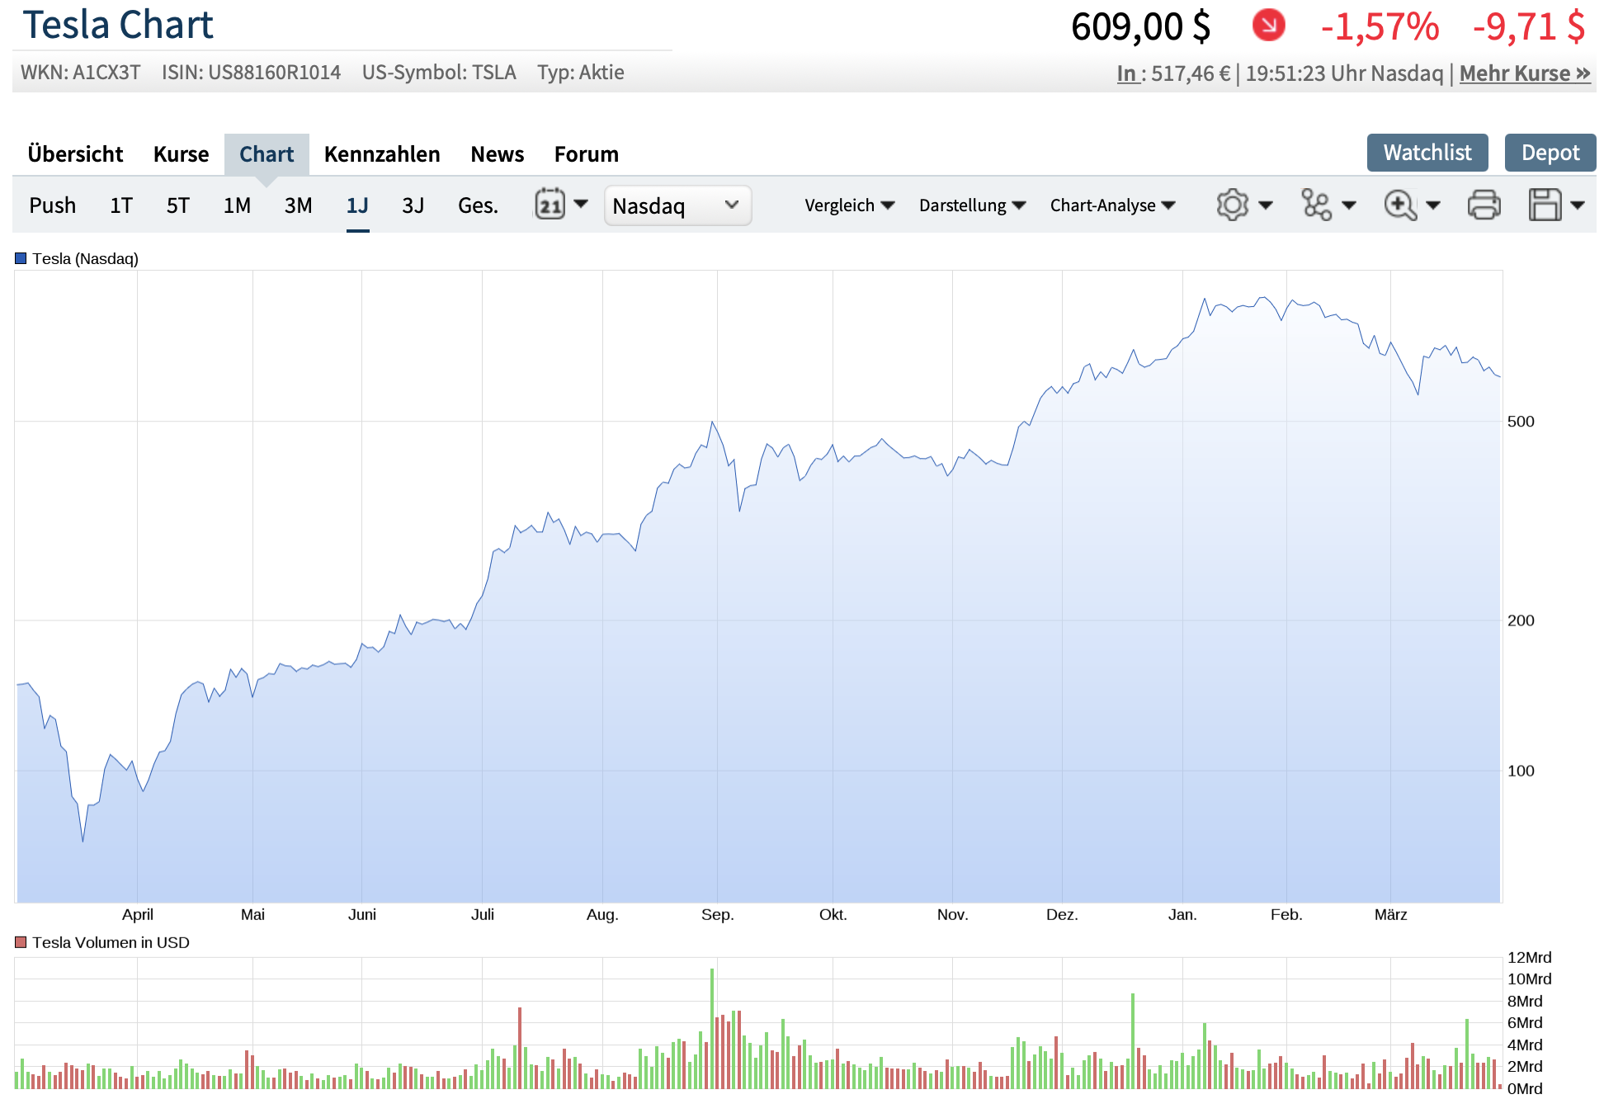The height and width of the screenshot is (1104, 1604).
Task: Click the red down-arrow price indicator
Action: (1268, 25)
